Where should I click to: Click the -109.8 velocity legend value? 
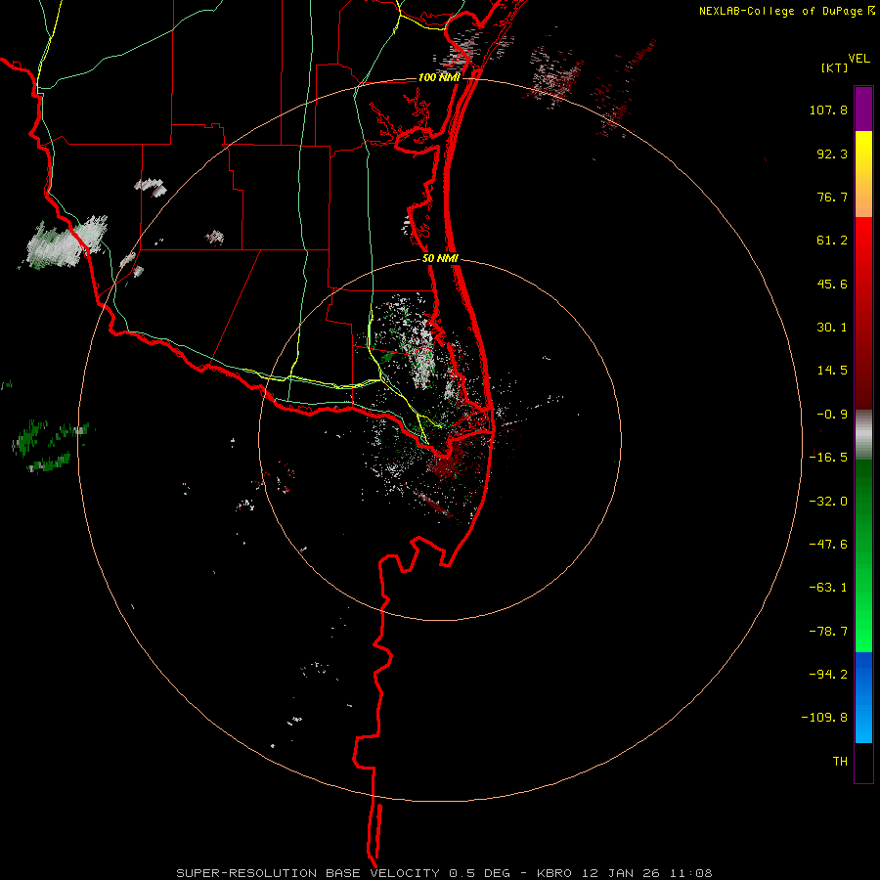824,718
